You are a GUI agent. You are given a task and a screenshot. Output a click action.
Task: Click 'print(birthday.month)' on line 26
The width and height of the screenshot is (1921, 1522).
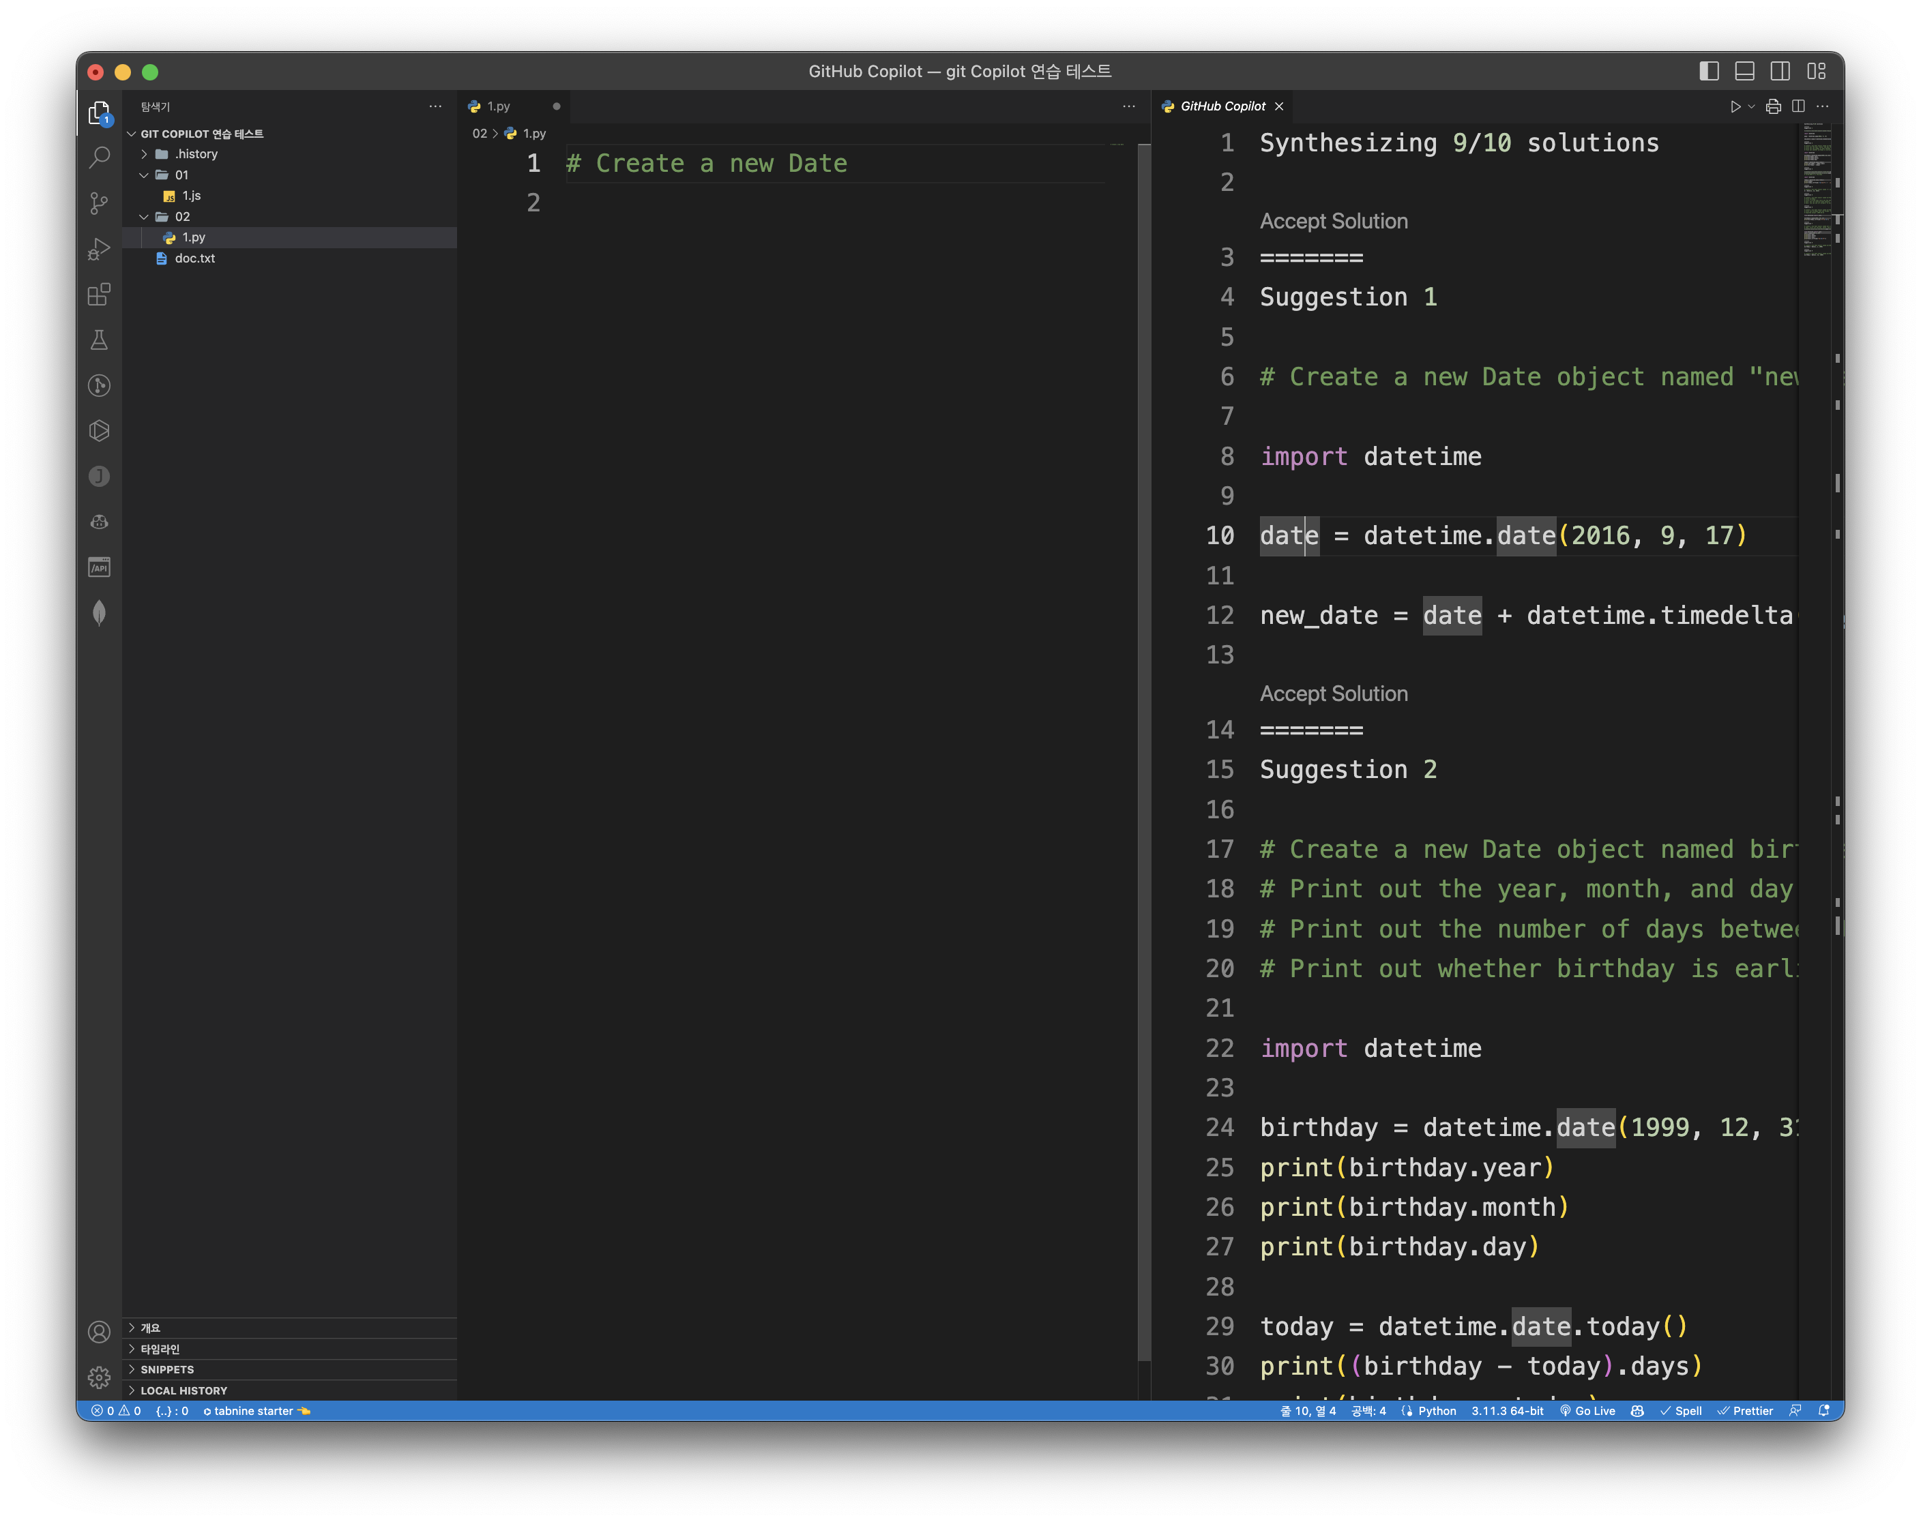click(x=1414, y=1207)
